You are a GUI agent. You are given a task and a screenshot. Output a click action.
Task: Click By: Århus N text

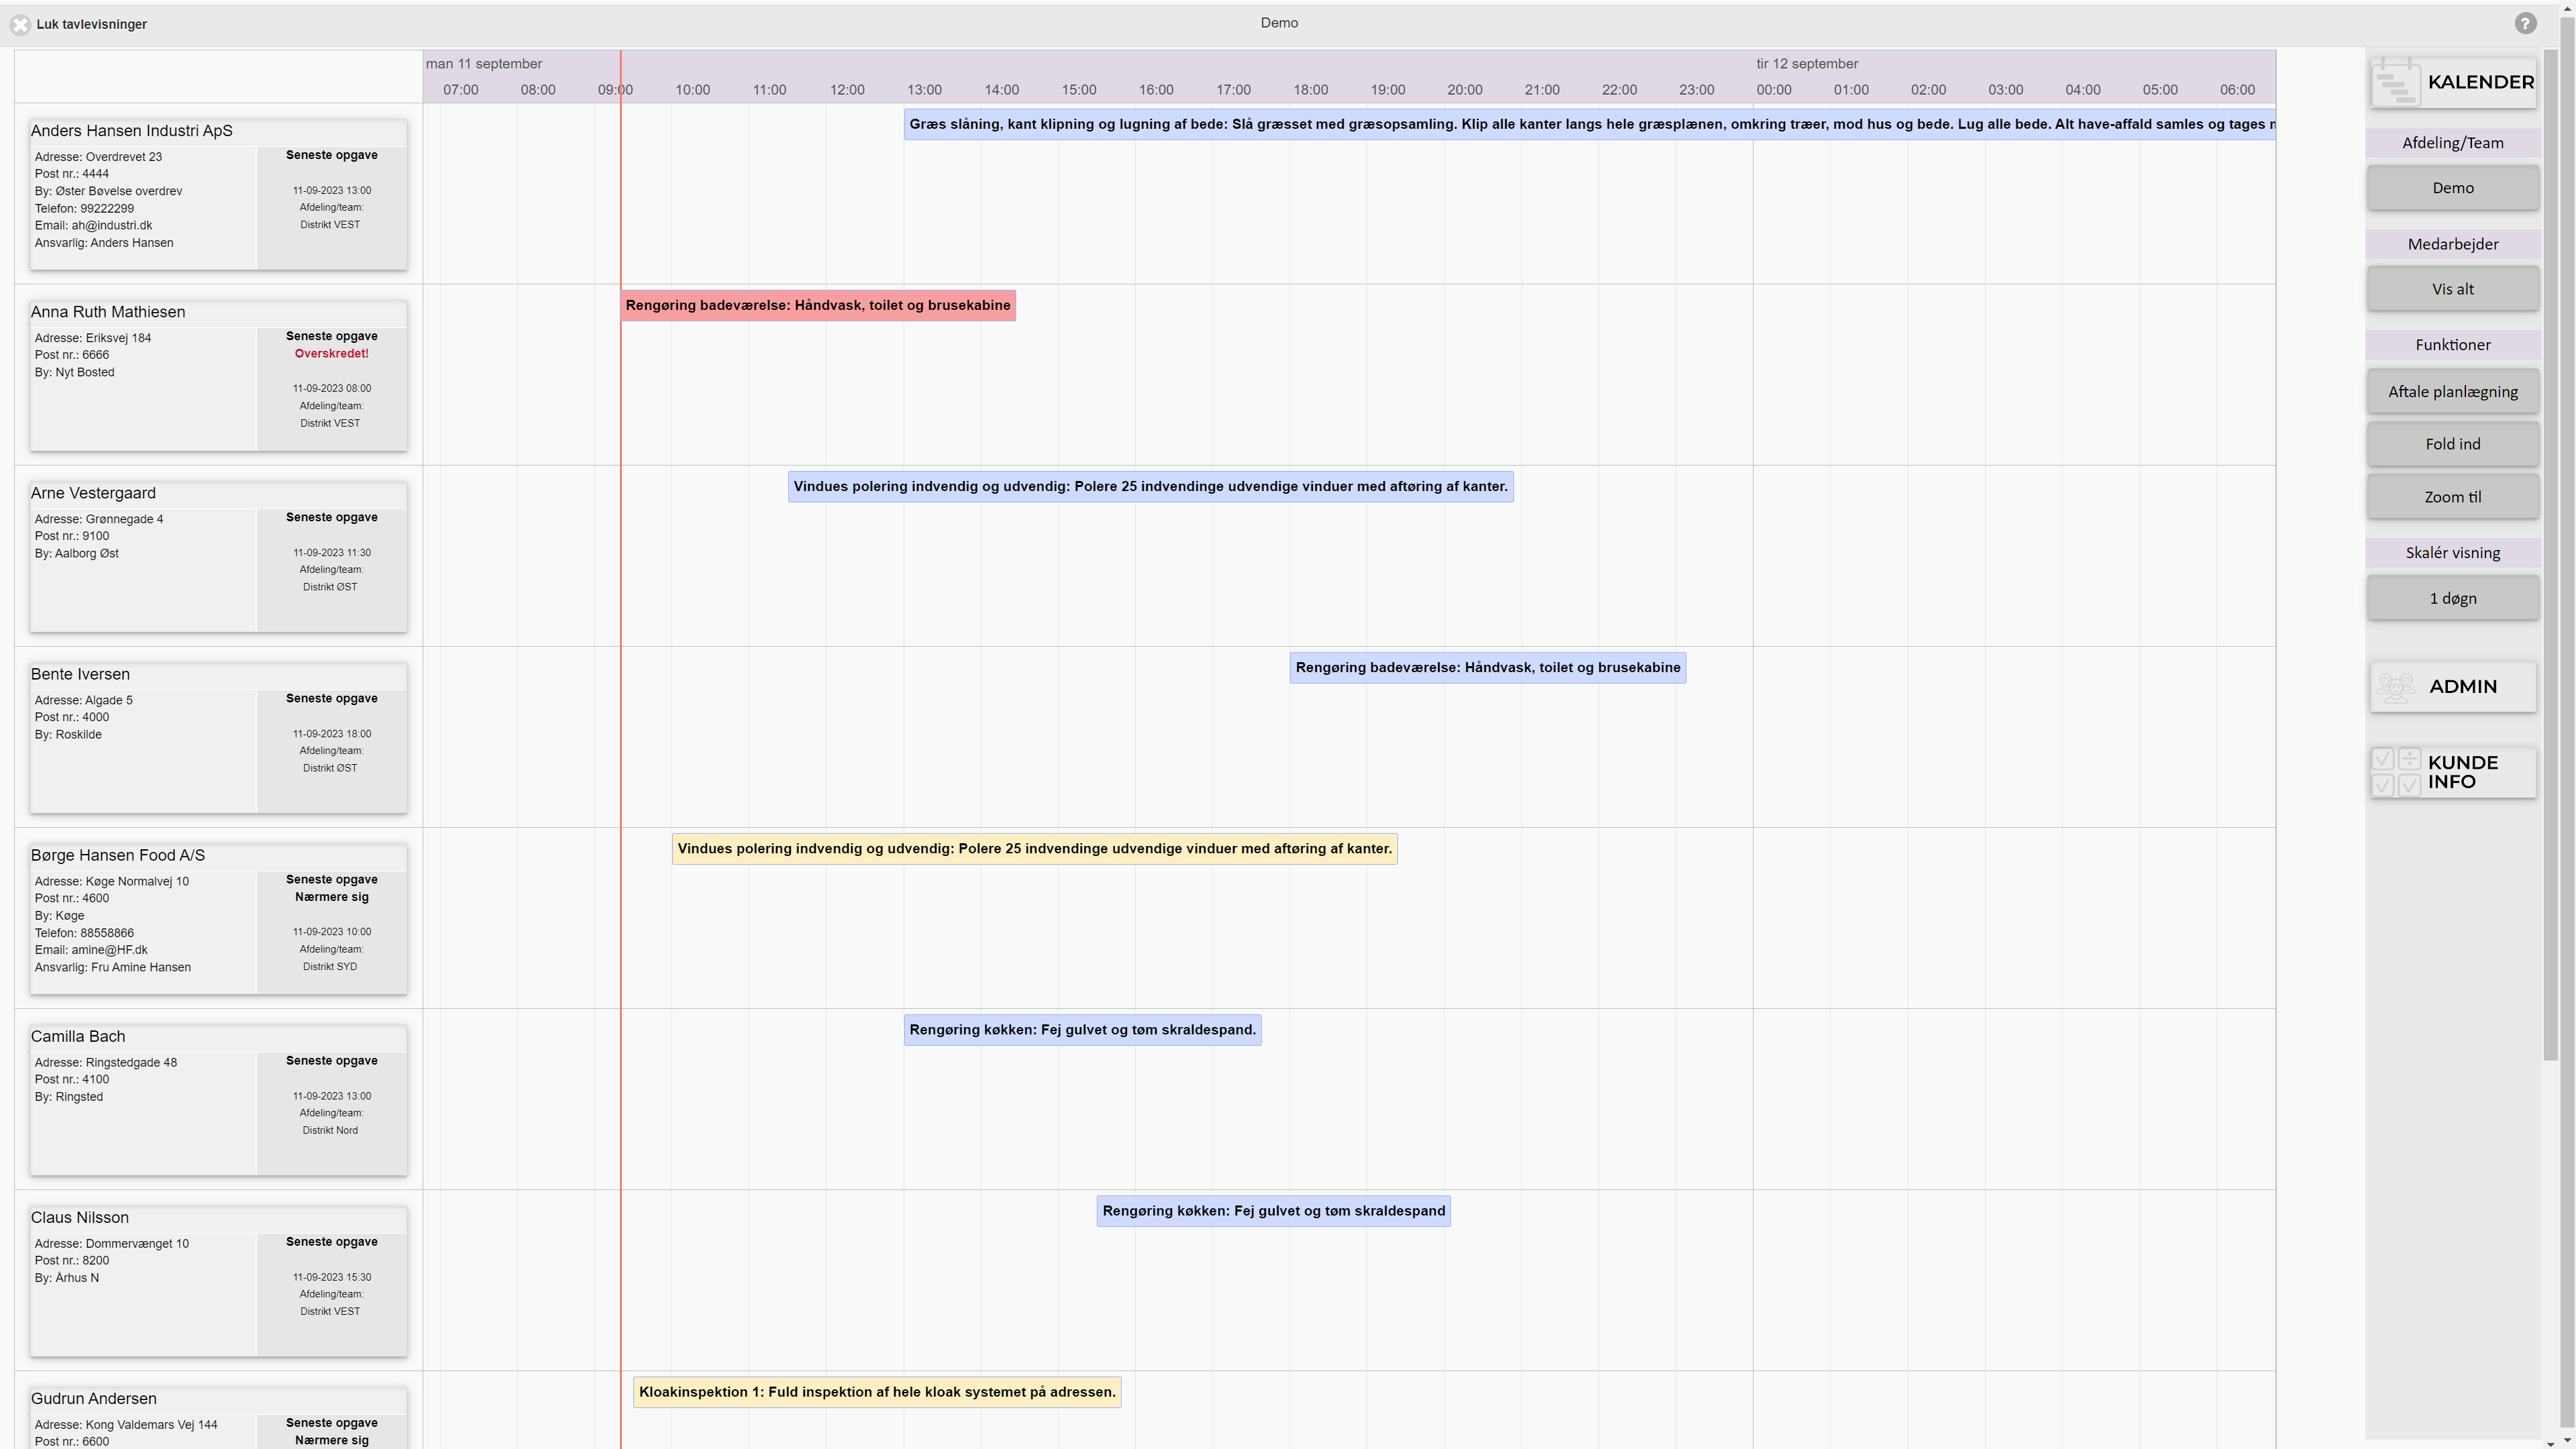click(x=67, y=1278)
